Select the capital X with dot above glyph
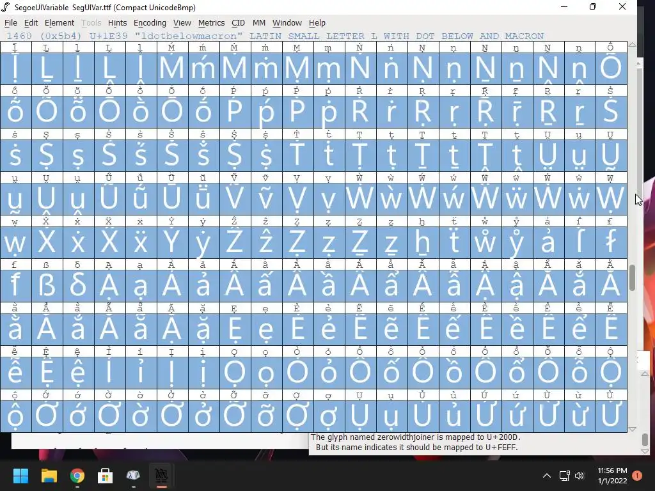 pyautogui.click(x=46, y=242)
